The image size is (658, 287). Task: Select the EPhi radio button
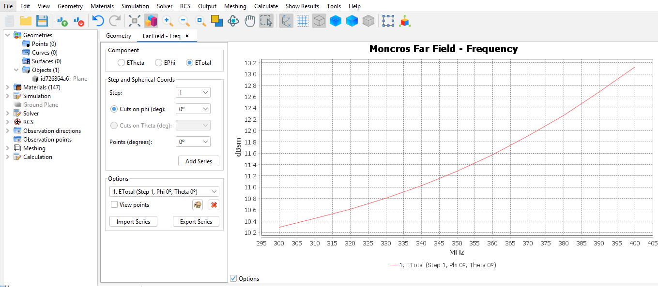click(158, 63)
